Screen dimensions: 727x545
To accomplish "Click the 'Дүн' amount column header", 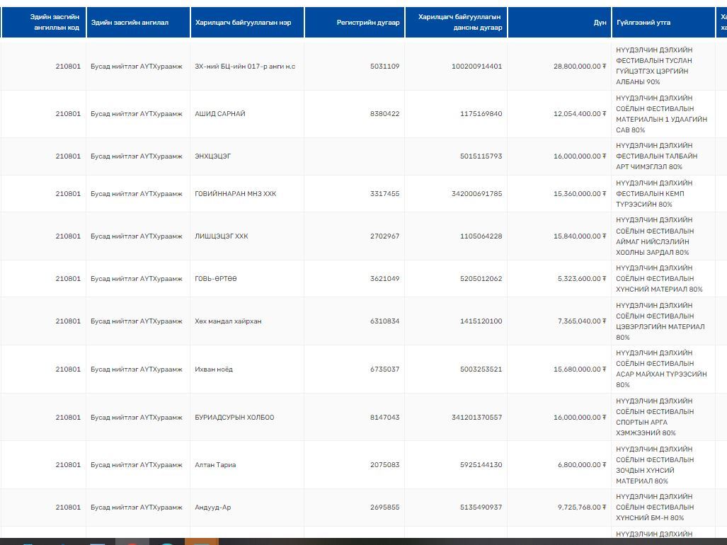I will click(x=600, y=23).
